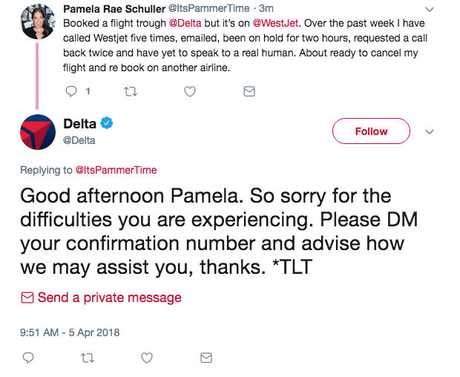Screen dimensions: 460x377
Task: Open @ItsPammerTime in Replying to line
Action: (116, 170)
